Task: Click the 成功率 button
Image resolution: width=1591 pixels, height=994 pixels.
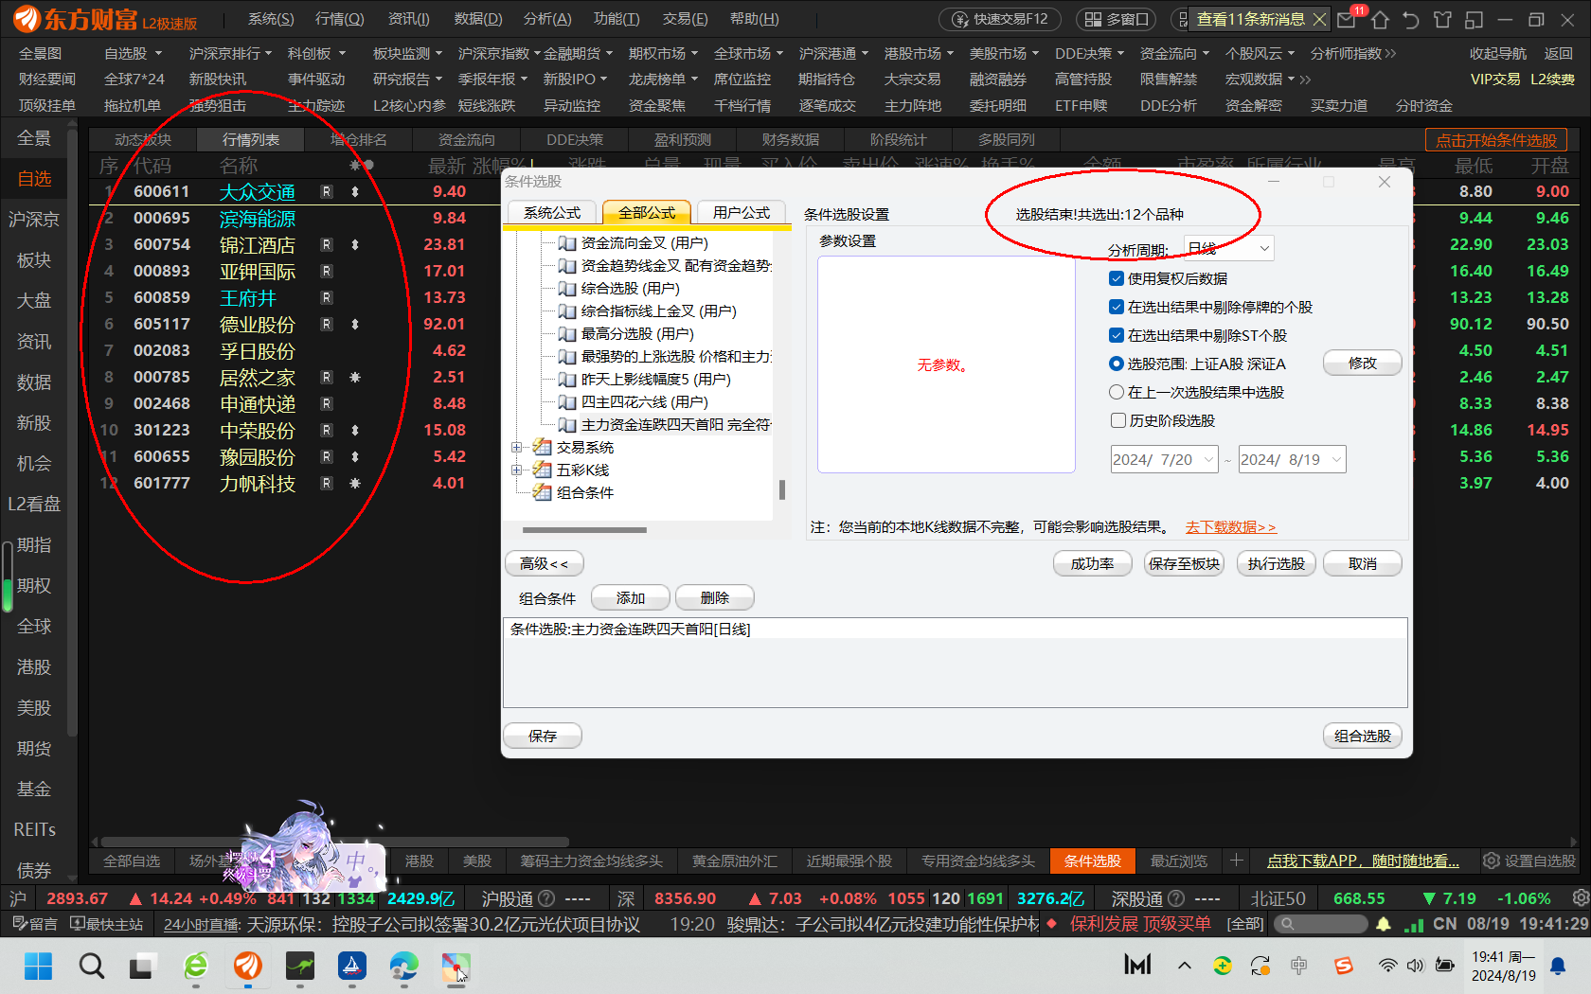Action: (1092, 563)
